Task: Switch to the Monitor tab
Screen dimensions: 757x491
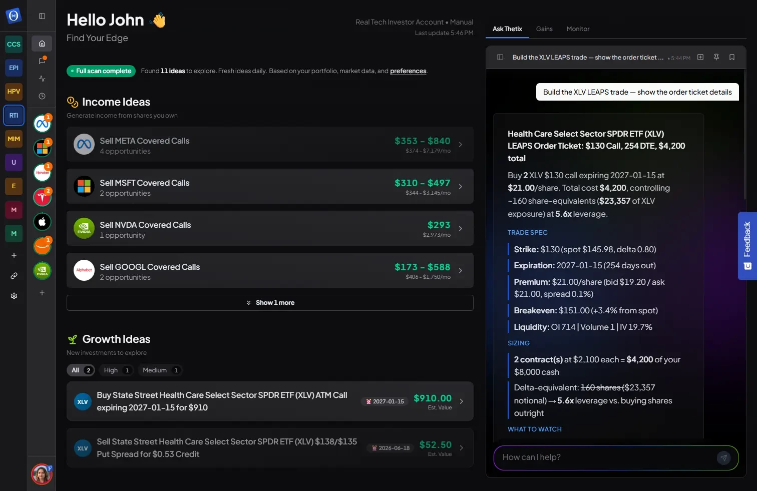Action: point(578,29)
